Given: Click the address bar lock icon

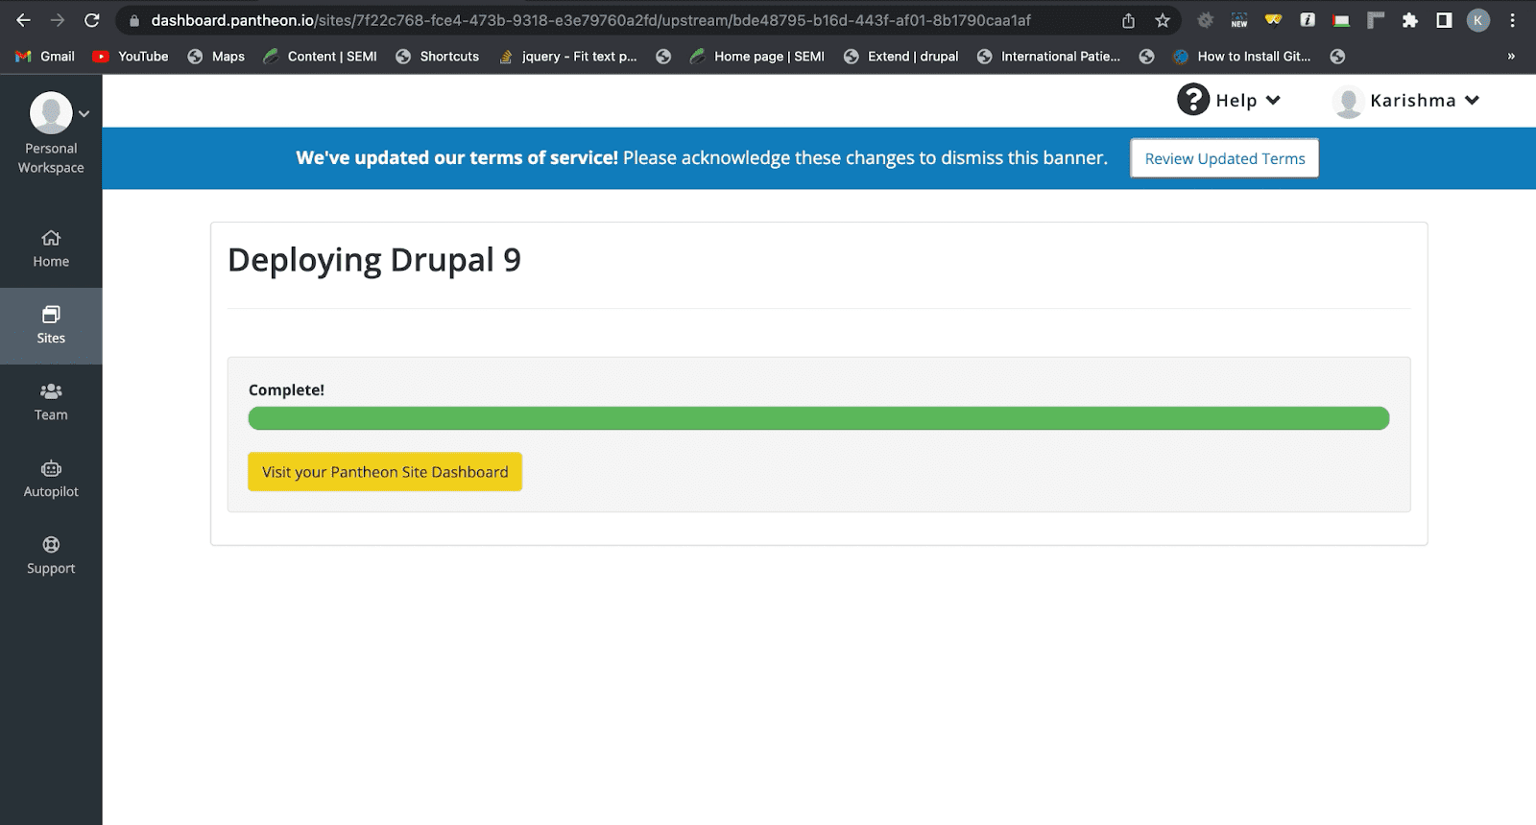Looking at the screenshot, I should pos(134,20).
